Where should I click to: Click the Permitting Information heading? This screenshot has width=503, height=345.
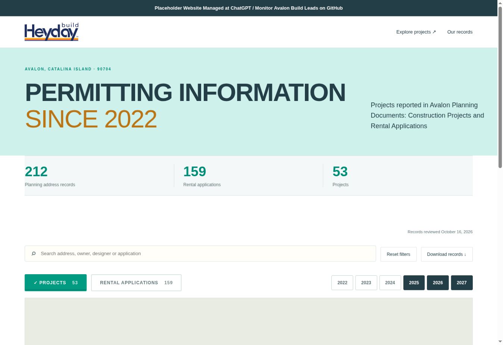coord(185,92)
